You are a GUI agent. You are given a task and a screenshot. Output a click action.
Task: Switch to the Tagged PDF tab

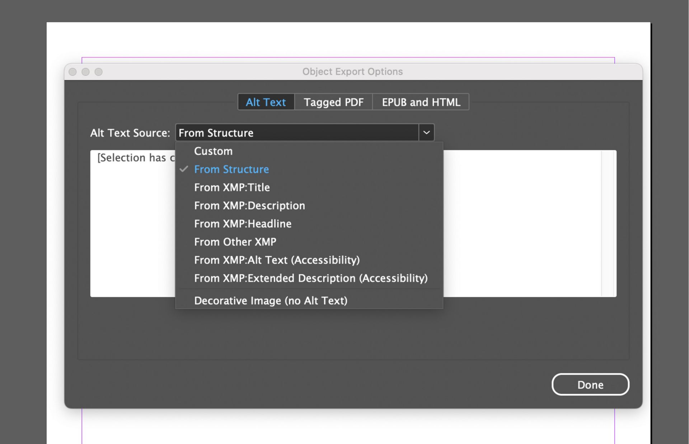[x=333, y=102]
